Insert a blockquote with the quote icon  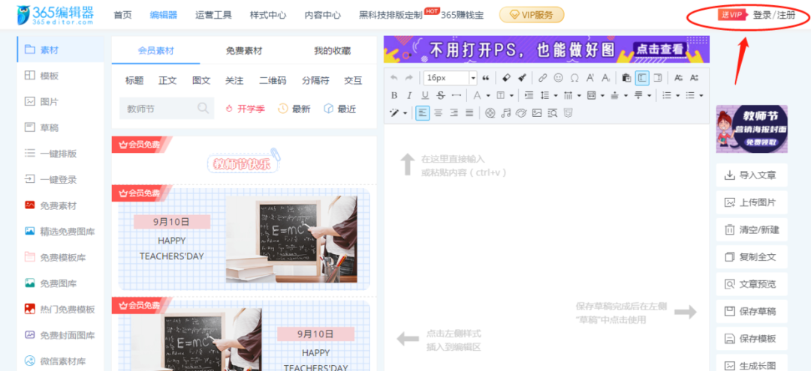point(486,78)
